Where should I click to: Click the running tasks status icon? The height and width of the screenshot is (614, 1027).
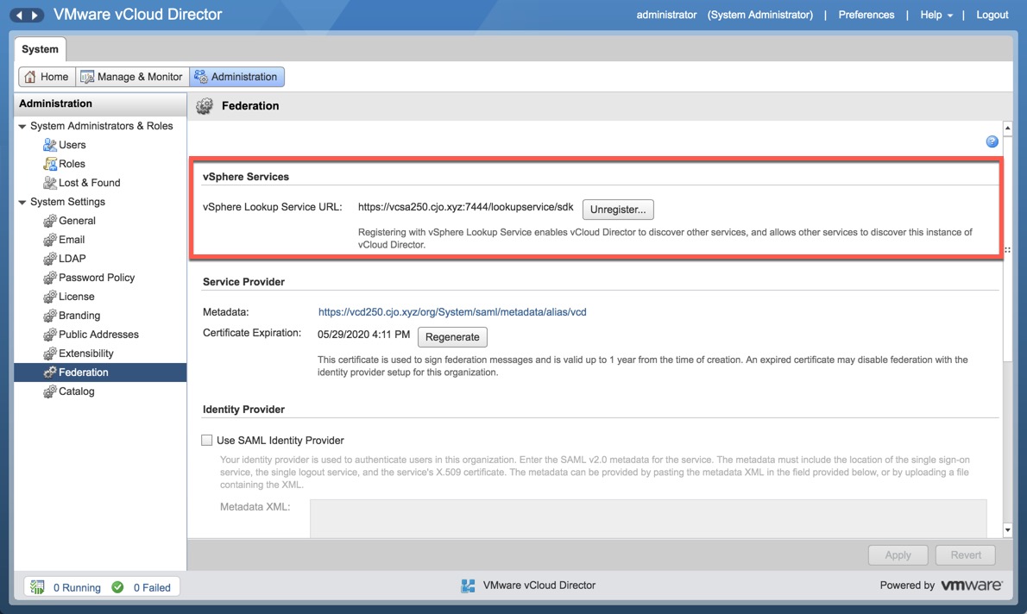37,587
